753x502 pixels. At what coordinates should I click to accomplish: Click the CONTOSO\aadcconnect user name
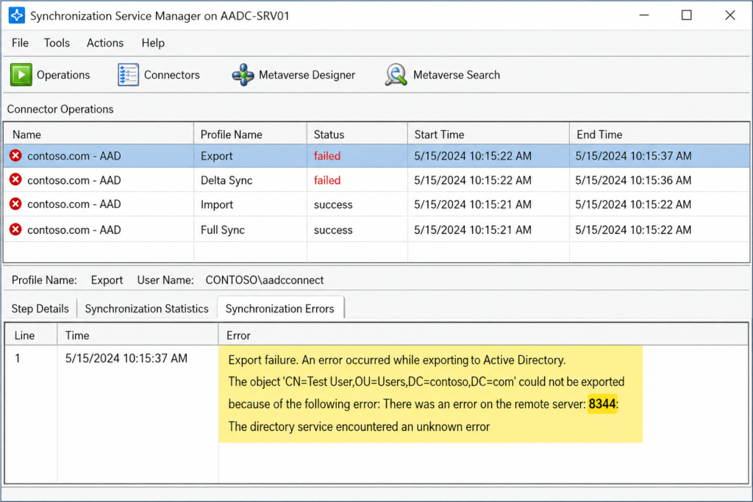tap(265, 280)
